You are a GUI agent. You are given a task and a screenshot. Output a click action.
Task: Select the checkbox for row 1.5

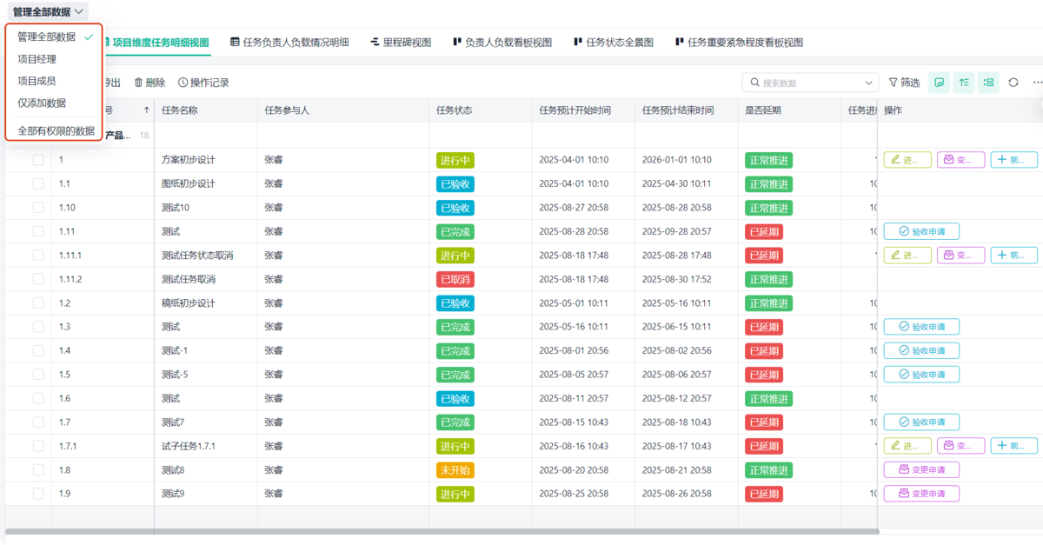(x=38, y=375)
